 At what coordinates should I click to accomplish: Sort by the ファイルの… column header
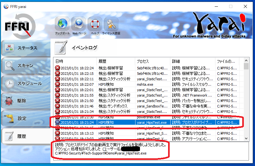[227, 61]
